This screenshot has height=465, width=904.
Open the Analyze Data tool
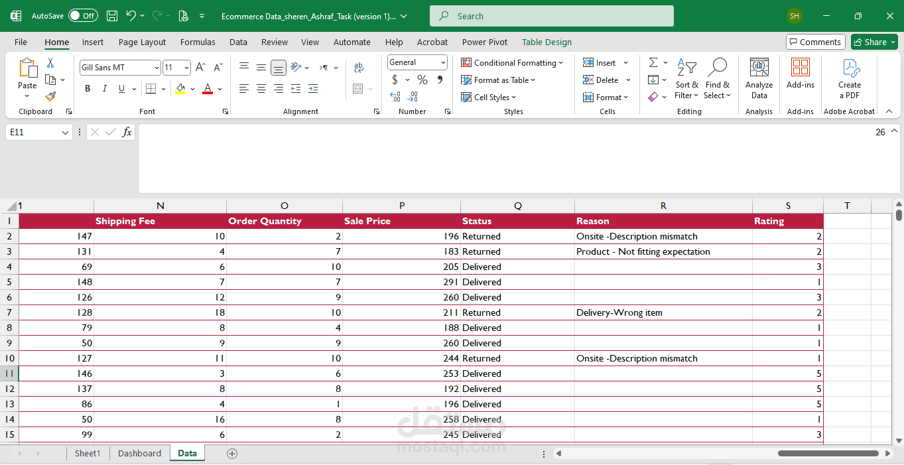point(759,78)
